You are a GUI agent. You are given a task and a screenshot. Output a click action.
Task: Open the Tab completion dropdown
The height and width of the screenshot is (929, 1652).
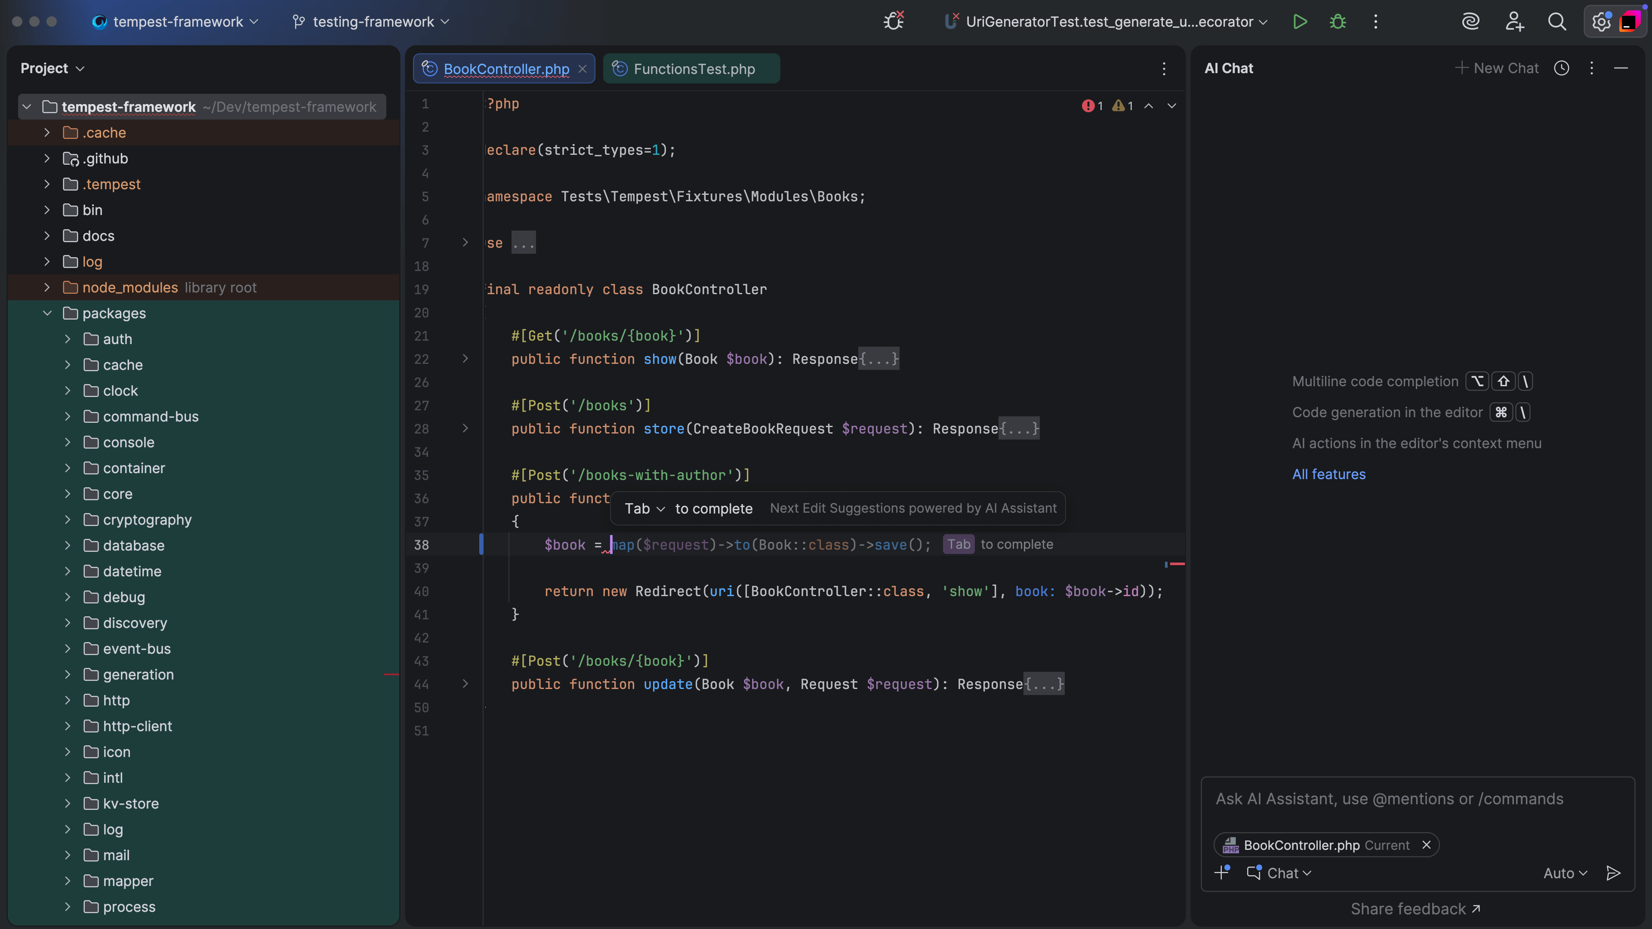coord(660,508)
